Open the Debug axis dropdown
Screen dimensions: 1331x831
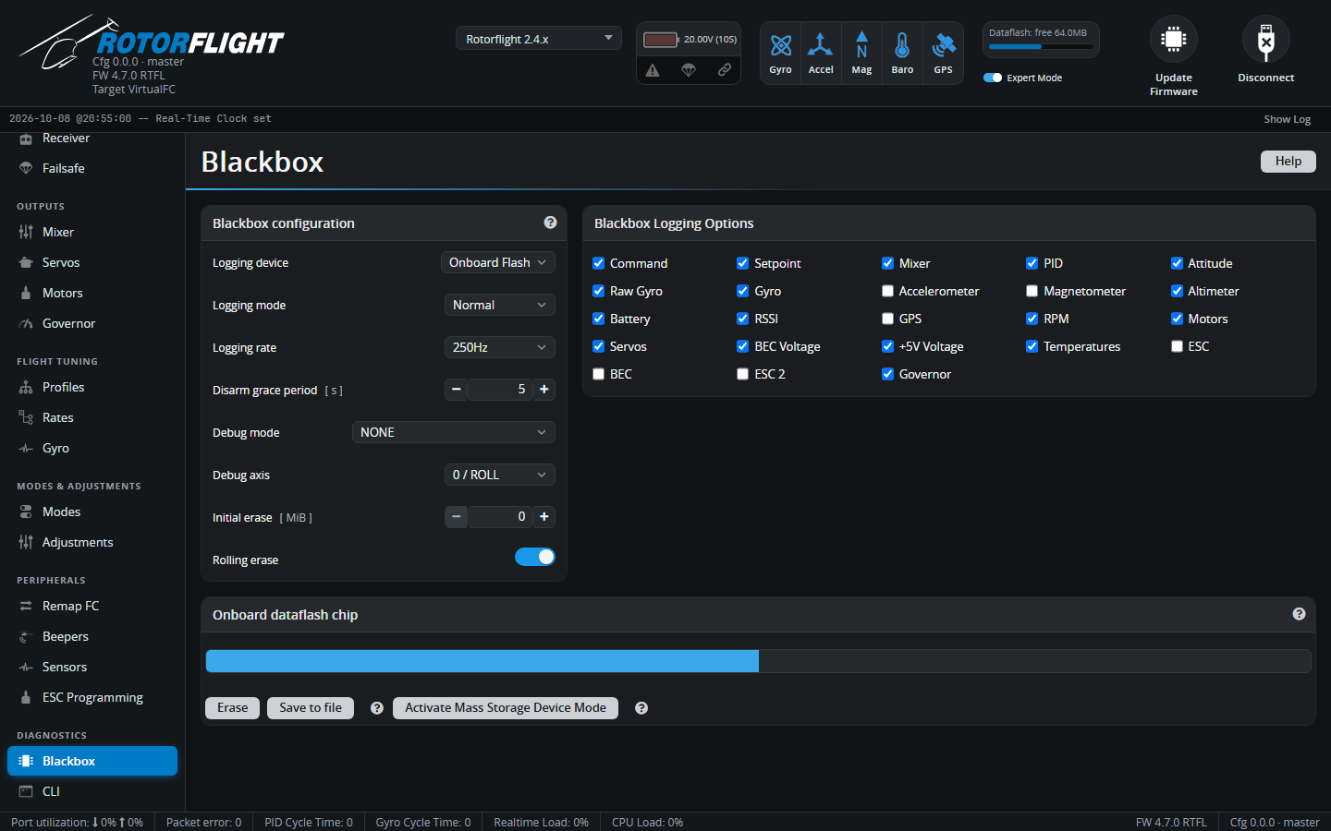coord(500,475)
